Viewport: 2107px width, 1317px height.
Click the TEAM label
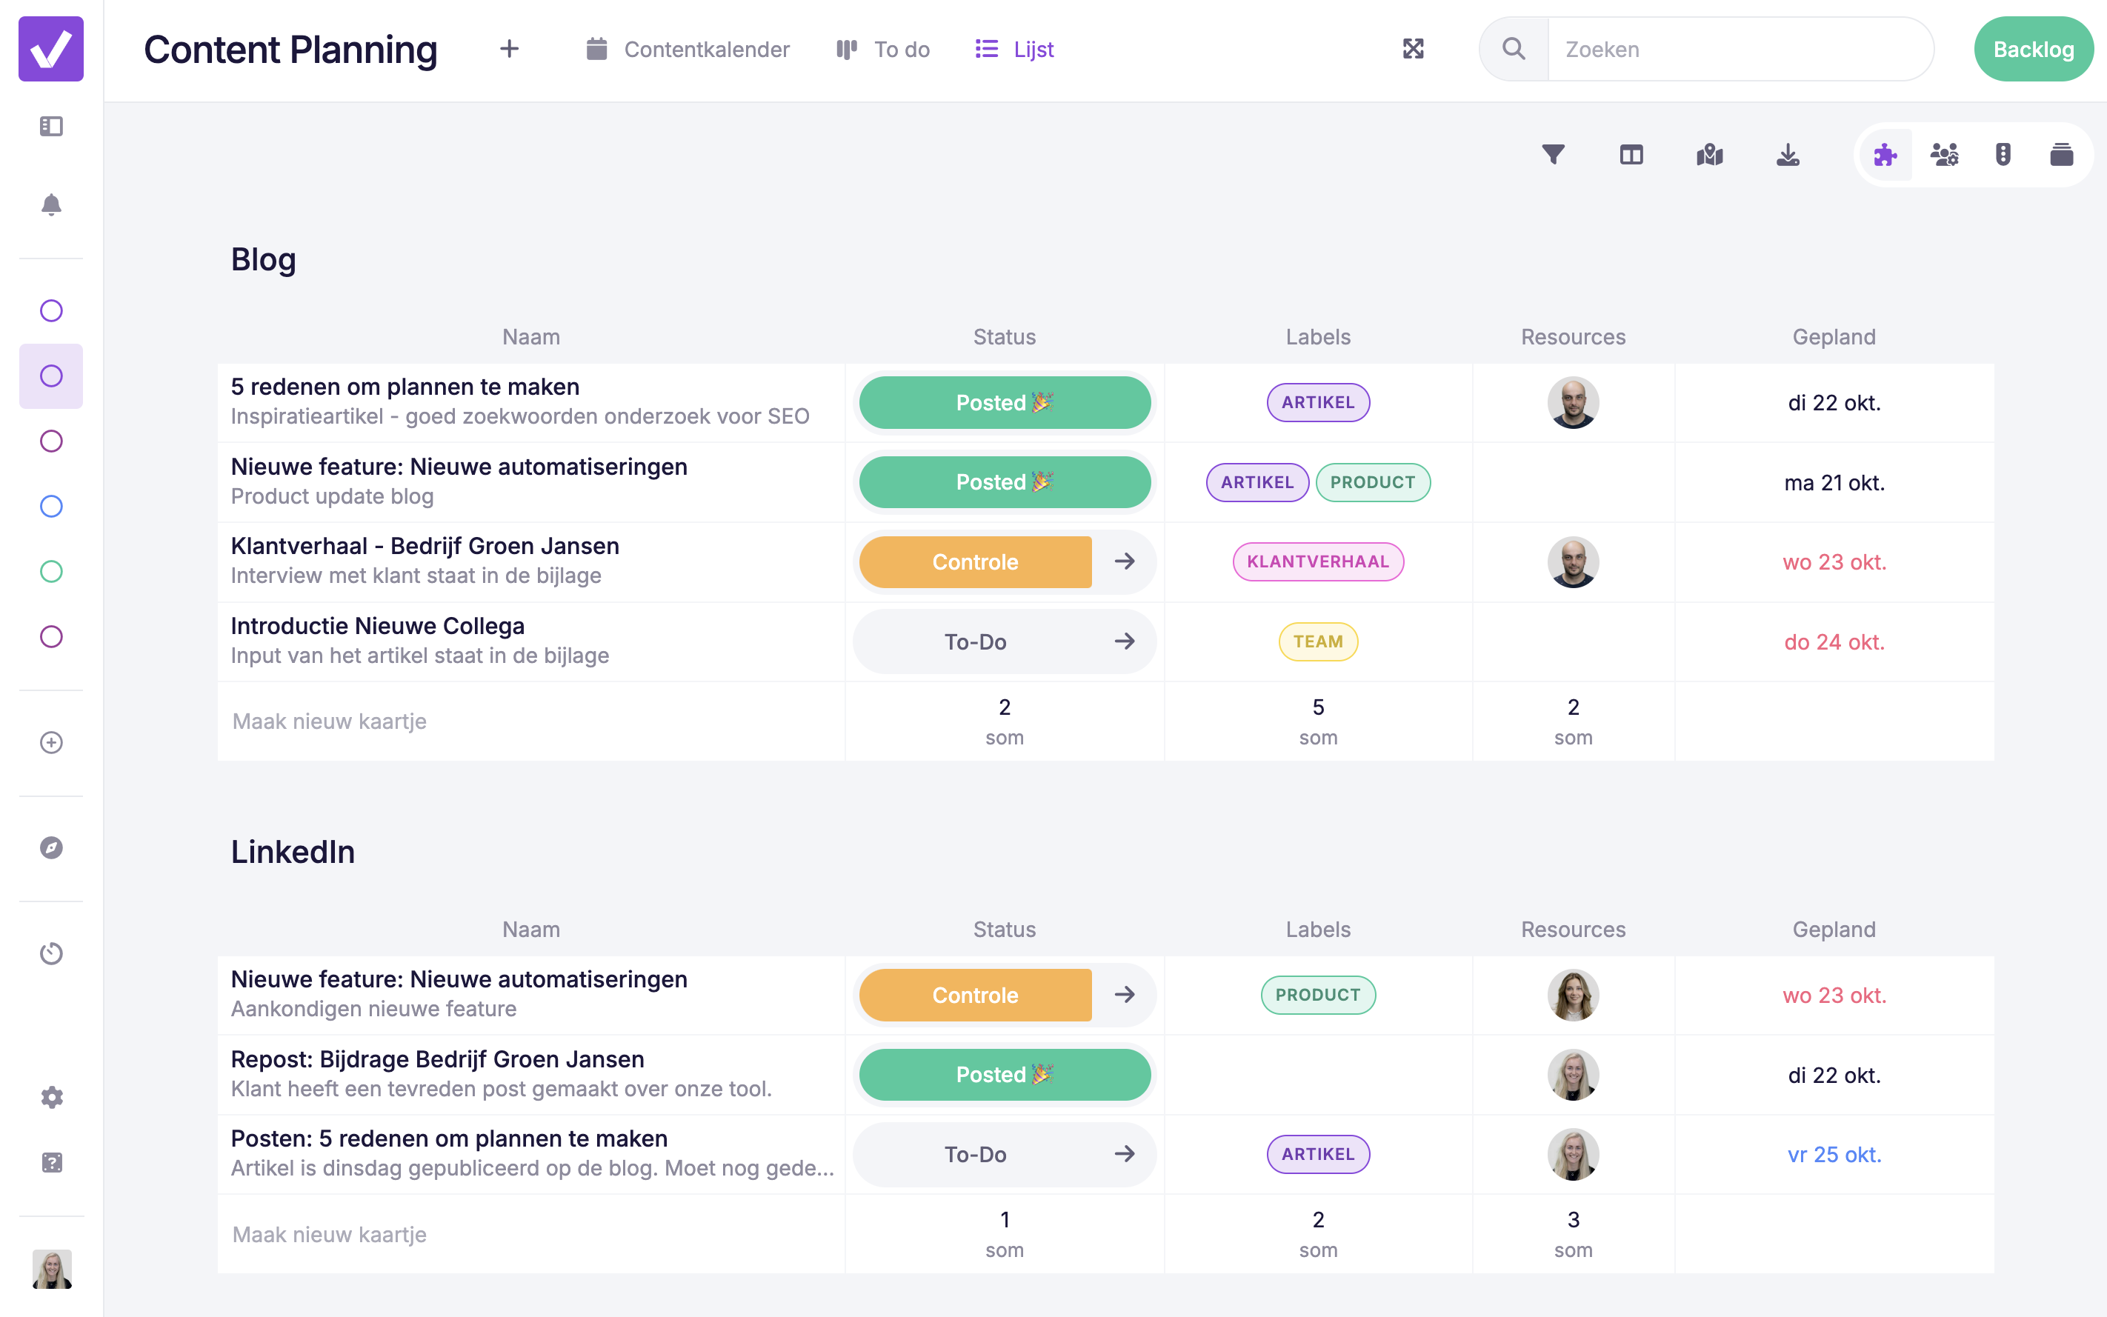pyautogui.click(x=1318, y=642)
